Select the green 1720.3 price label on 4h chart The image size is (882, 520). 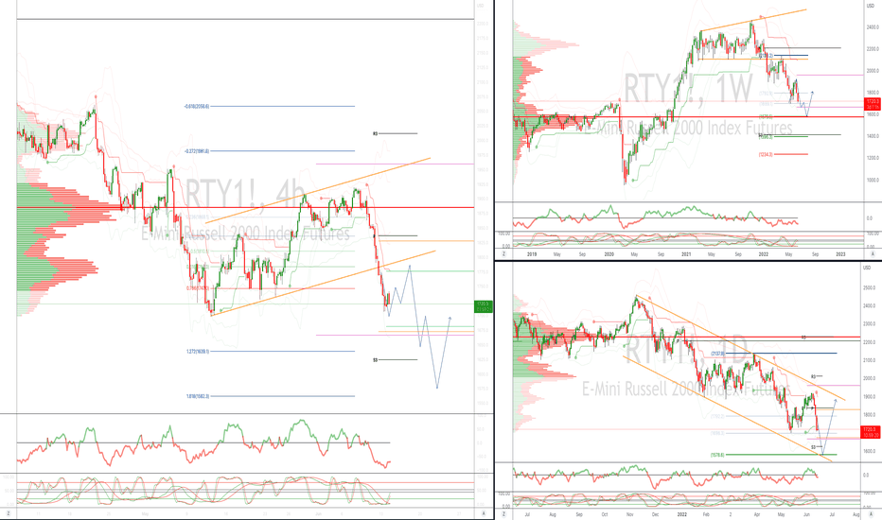point(484,306)
